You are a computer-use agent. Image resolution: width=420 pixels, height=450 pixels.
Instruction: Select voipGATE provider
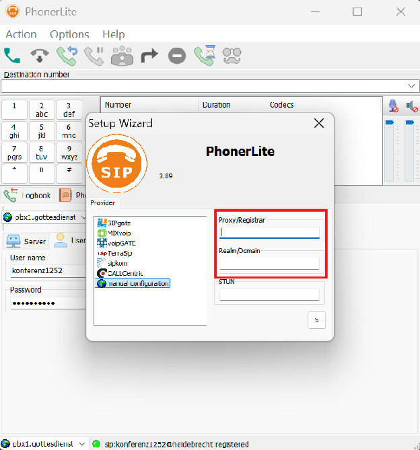point(116,243)
